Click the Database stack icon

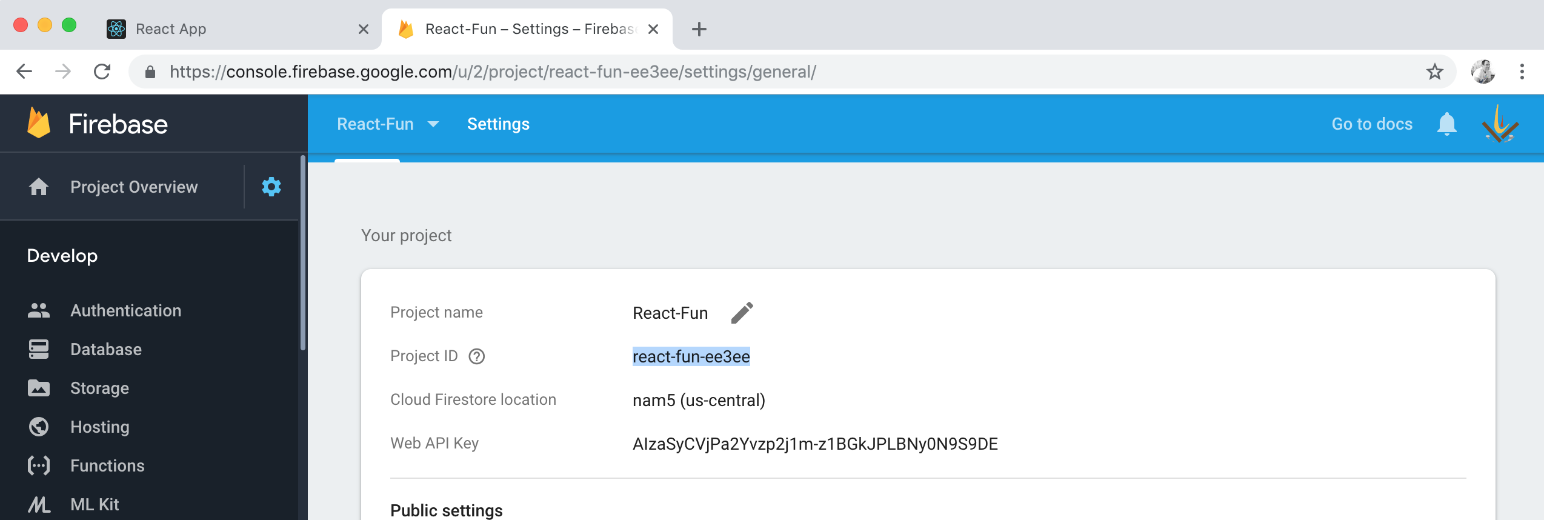click(x=39, y=349)
